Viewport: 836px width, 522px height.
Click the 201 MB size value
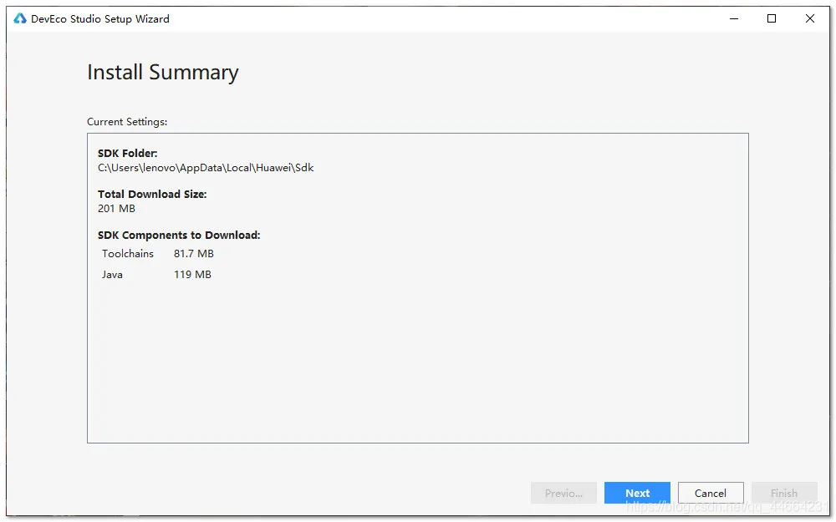click(116, 208)
